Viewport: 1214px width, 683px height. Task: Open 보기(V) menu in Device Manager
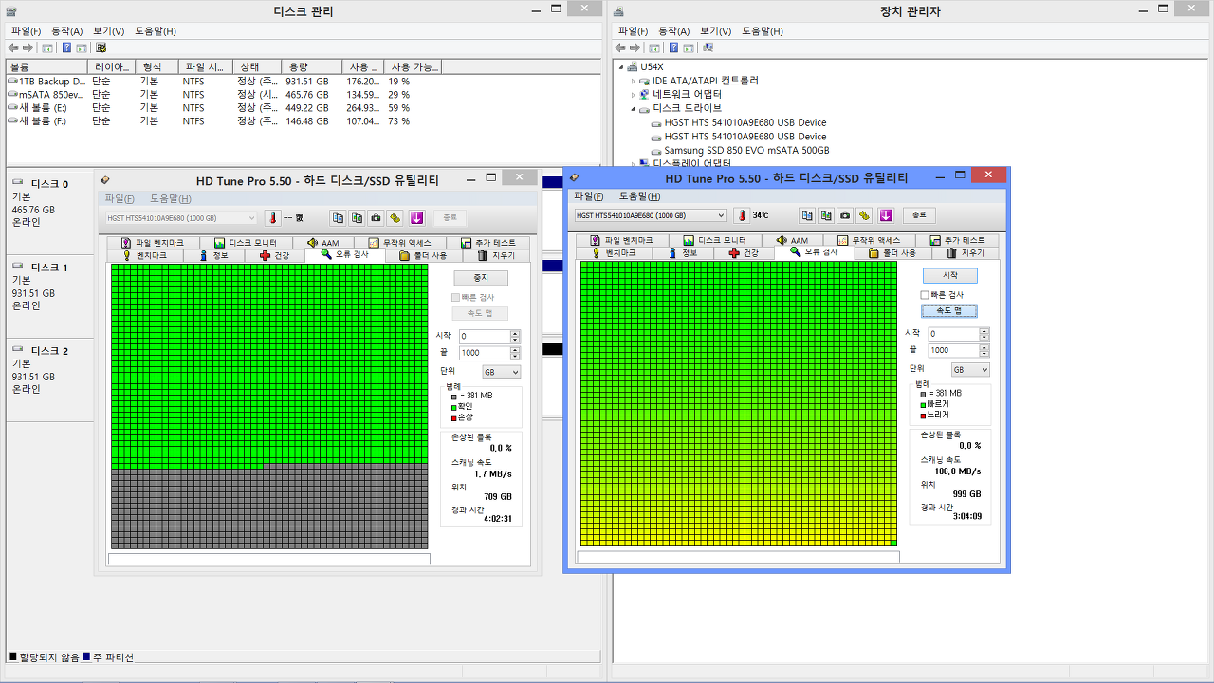(715, 31)
